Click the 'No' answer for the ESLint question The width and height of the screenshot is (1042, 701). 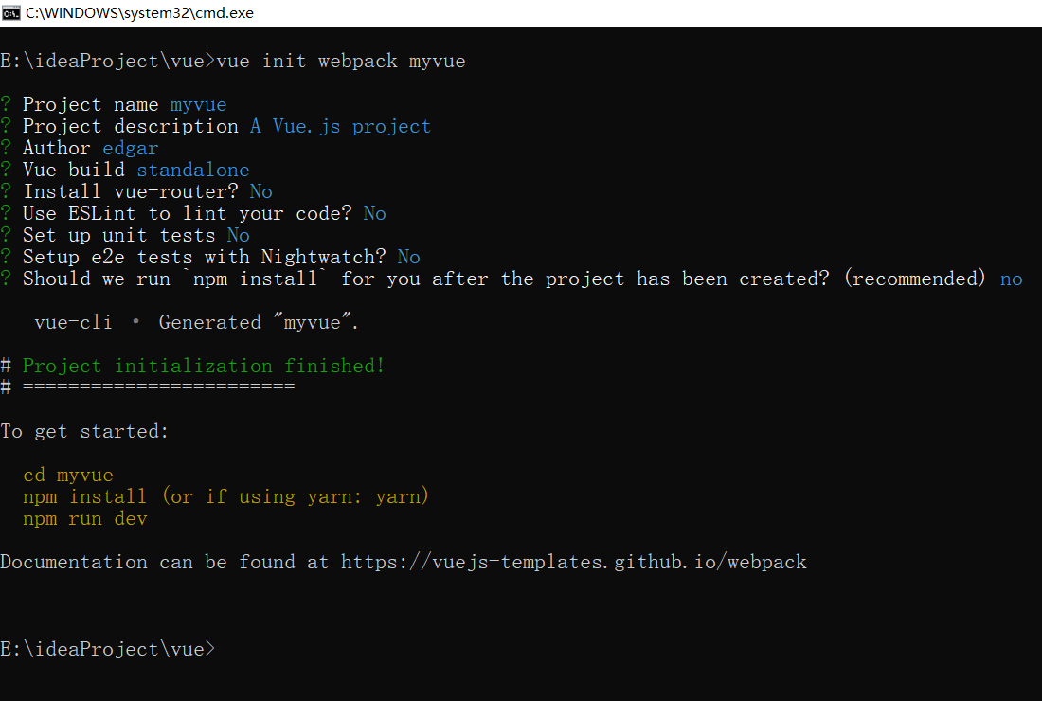[375, 213]
